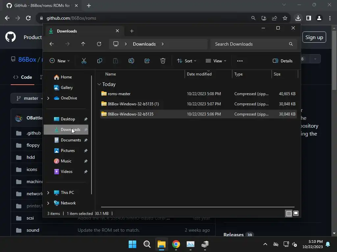Show hidden system tray icons
The height and width of the screenshot is (252, 337).
[x=265, y=244]
